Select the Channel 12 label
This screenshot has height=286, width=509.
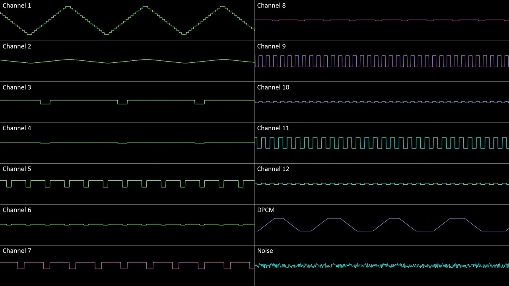pyautogui.click(x=273, y=169)
